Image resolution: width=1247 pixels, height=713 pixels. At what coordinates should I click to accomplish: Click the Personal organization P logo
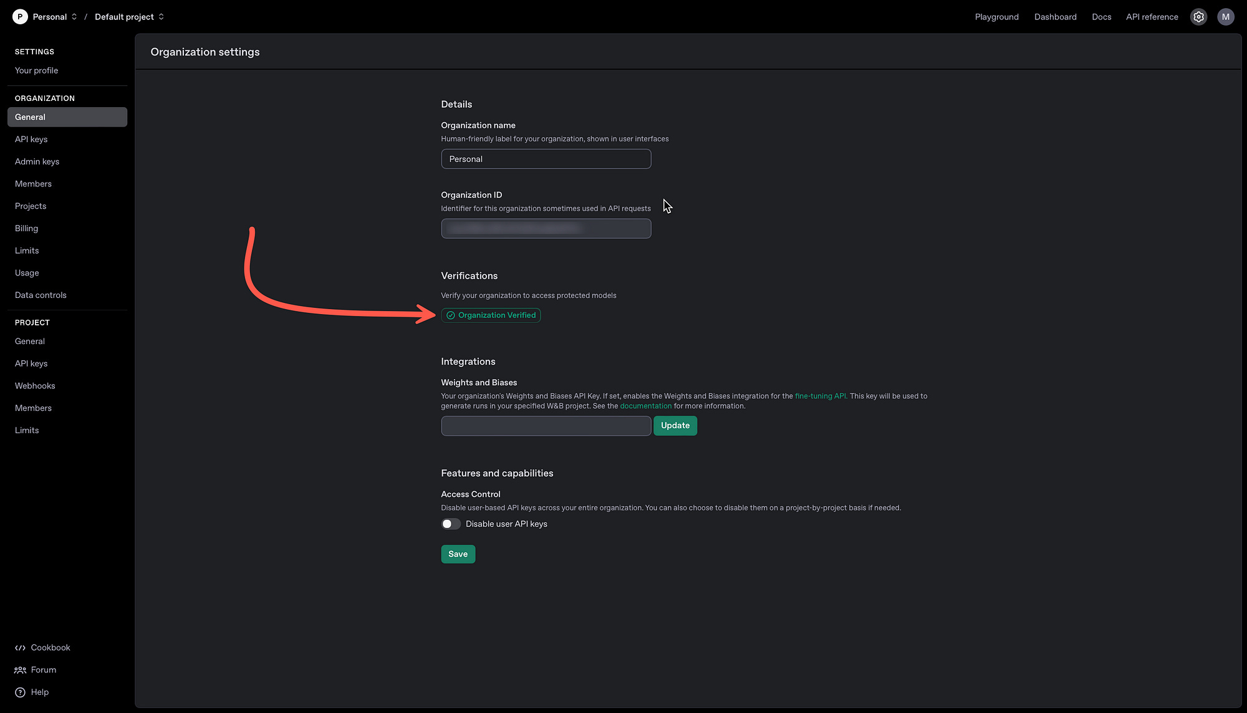20,17
